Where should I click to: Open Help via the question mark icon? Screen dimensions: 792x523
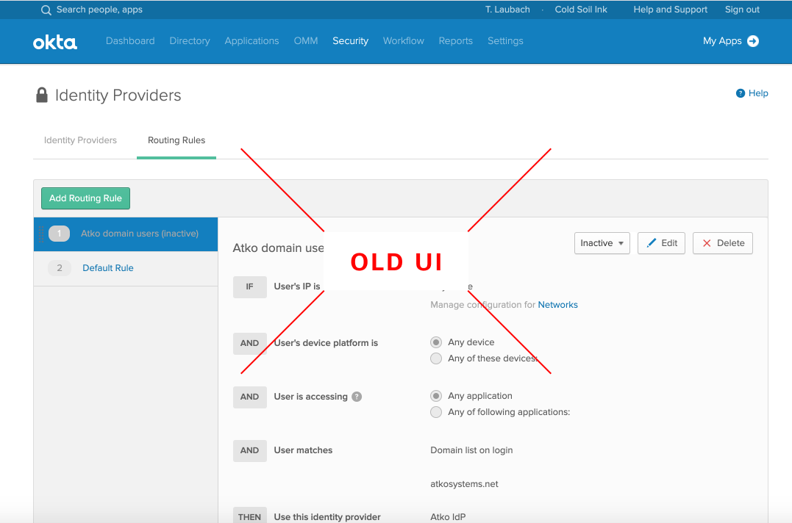click(x=740, y=93)
